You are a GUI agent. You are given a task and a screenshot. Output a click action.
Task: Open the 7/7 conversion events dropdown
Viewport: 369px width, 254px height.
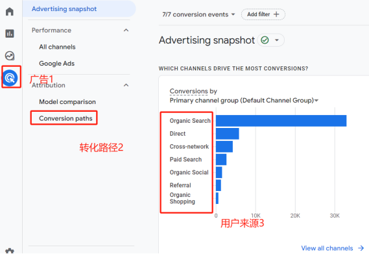[198, 14]
